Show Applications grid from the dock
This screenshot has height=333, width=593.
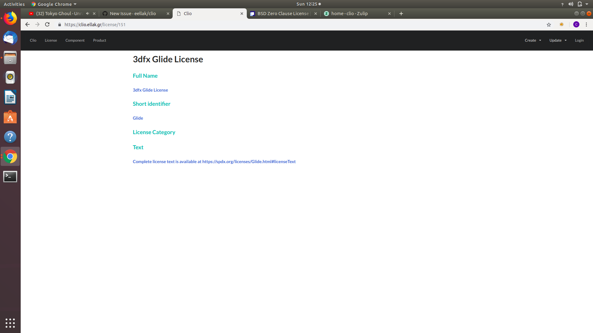(10, 323)
